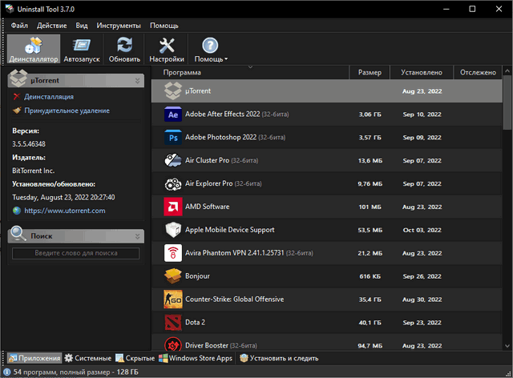Open the Автозапуск startup manager
Image resolution: width=513 pixels, height=378 pixels.
pos(83,49)
